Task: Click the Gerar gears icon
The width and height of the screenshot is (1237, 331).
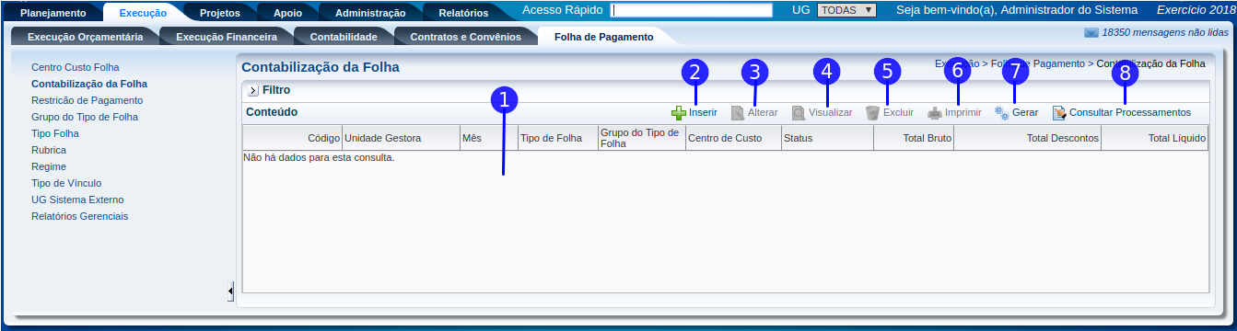Action: tap(1001, 113)
